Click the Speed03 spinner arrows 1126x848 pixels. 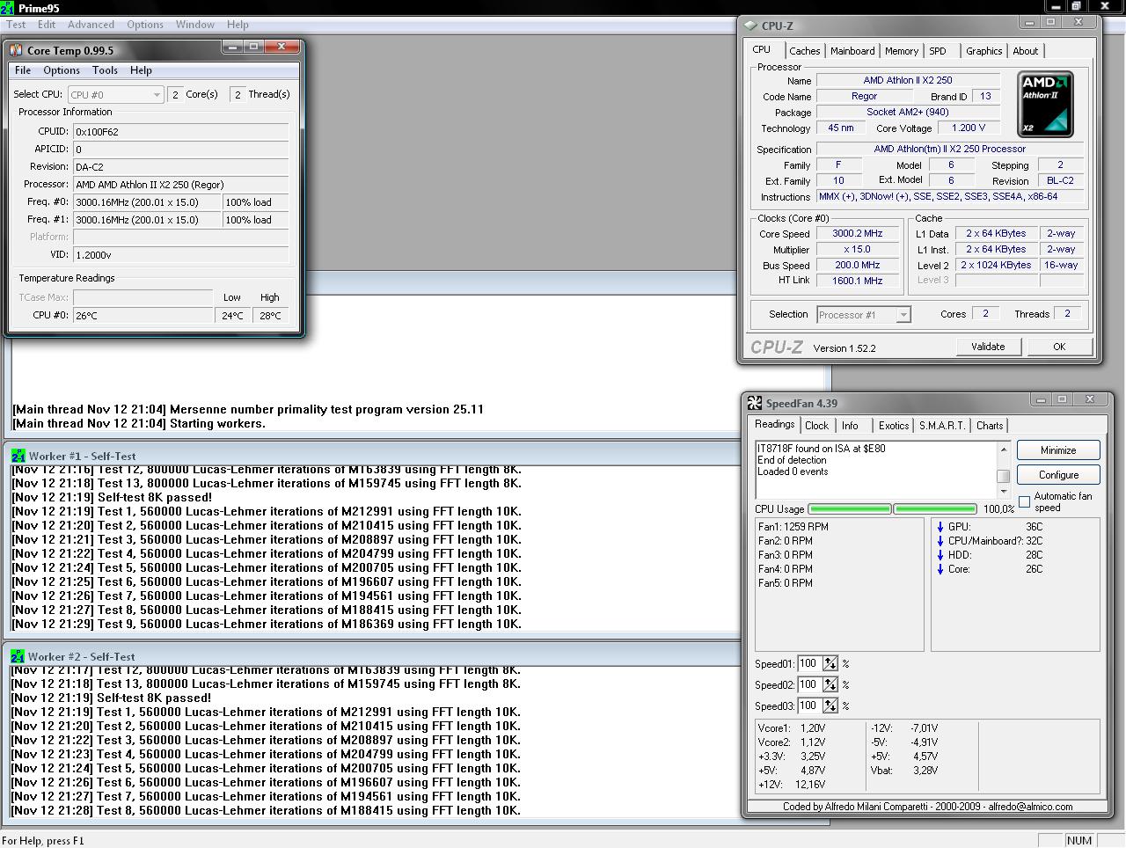(x=830, y=706)
